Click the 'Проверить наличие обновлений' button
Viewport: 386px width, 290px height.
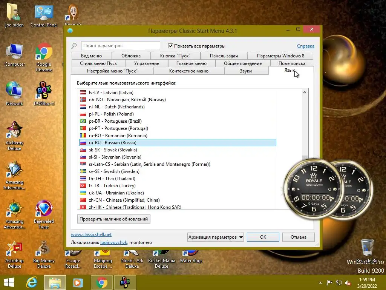[x=113, y=219]
